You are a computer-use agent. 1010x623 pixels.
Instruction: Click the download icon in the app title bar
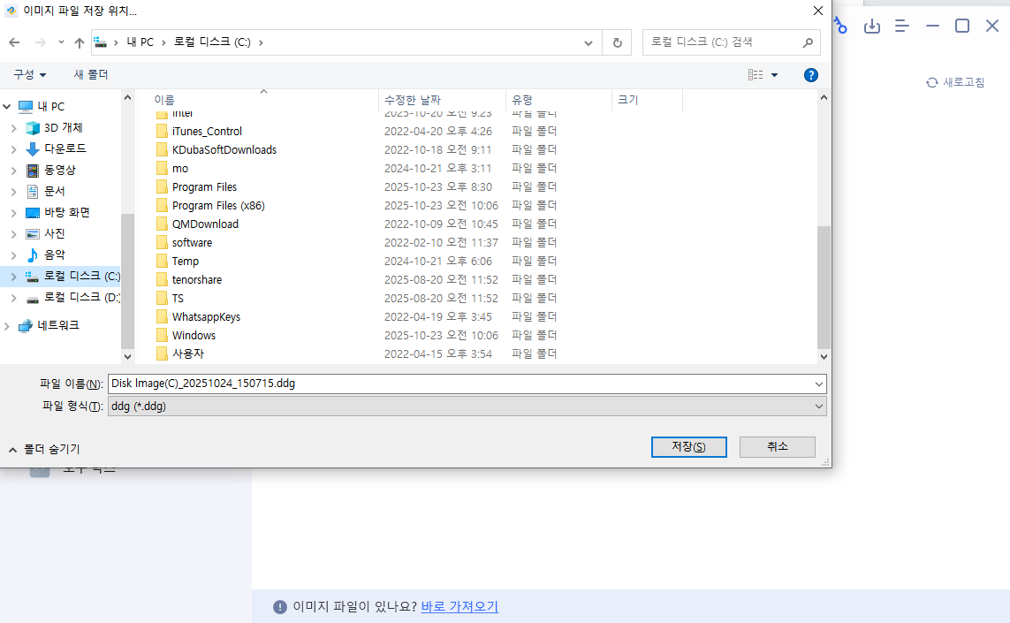[x=872, y=27]
